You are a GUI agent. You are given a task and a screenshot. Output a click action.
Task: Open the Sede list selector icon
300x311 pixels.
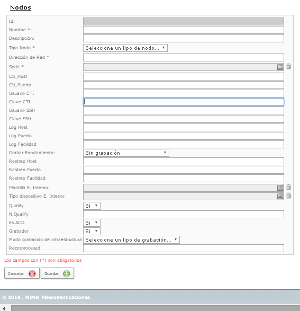coord(280,67)
